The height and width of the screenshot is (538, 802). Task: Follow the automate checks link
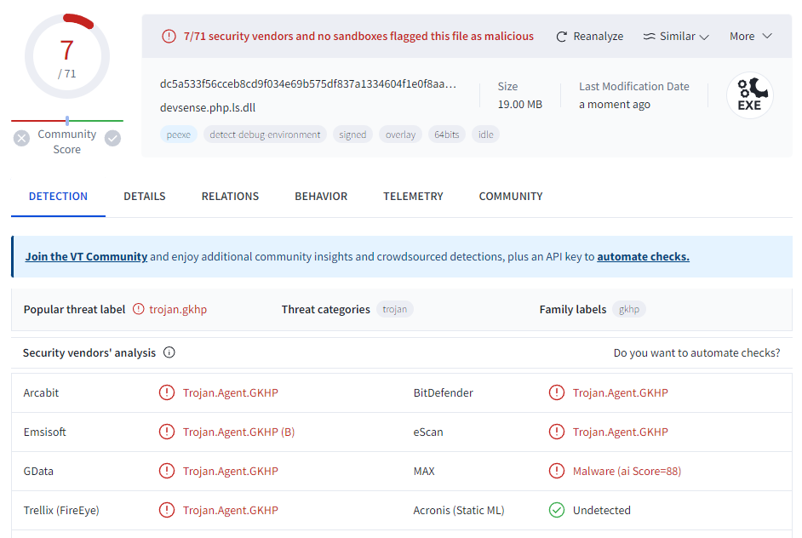point(643,257)
